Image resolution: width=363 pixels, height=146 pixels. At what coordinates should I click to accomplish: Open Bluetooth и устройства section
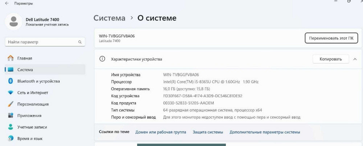coord(38,81)
